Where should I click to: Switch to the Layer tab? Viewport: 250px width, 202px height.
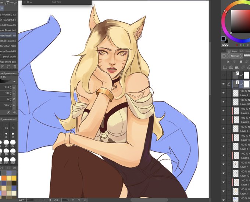233,51
